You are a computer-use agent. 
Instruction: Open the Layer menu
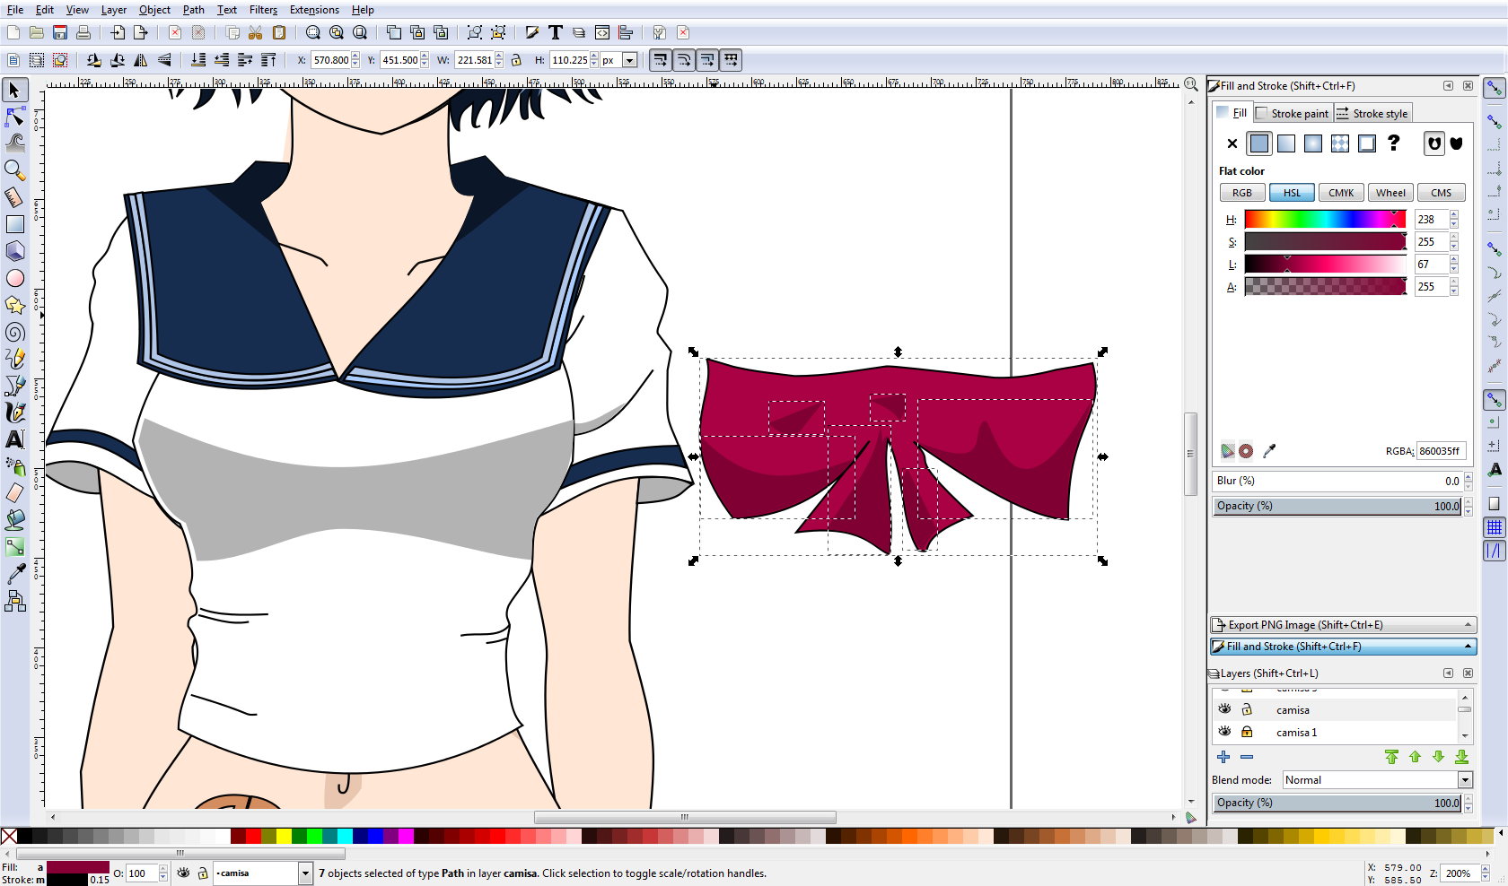coord(114,10)
